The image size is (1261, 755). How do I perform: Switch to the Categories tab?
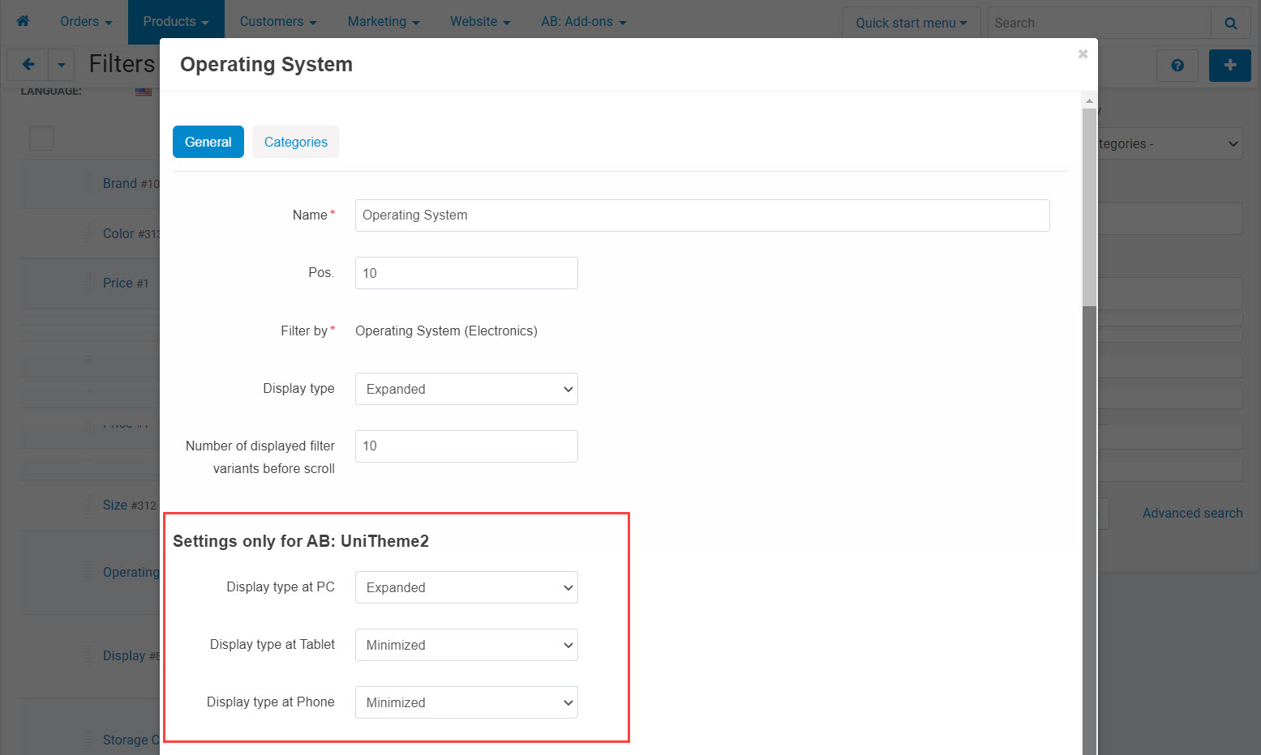296,142
